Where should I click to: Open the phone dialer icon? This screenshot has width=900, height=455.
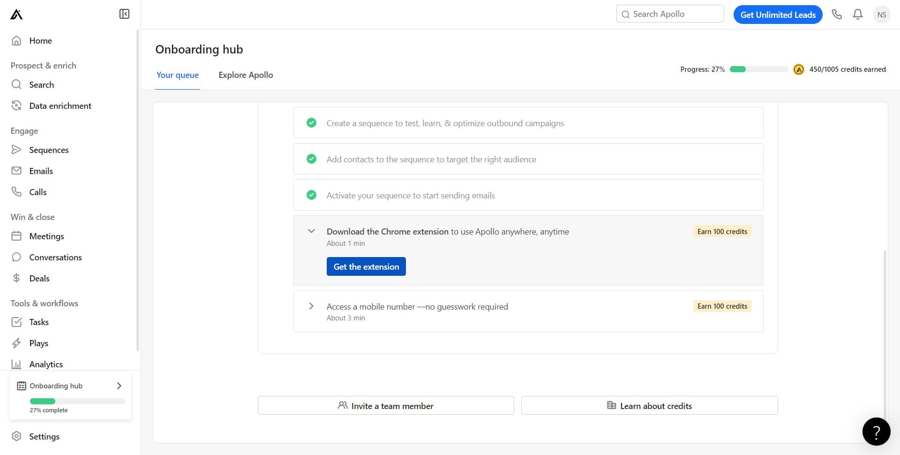click(x=837, y=15)
